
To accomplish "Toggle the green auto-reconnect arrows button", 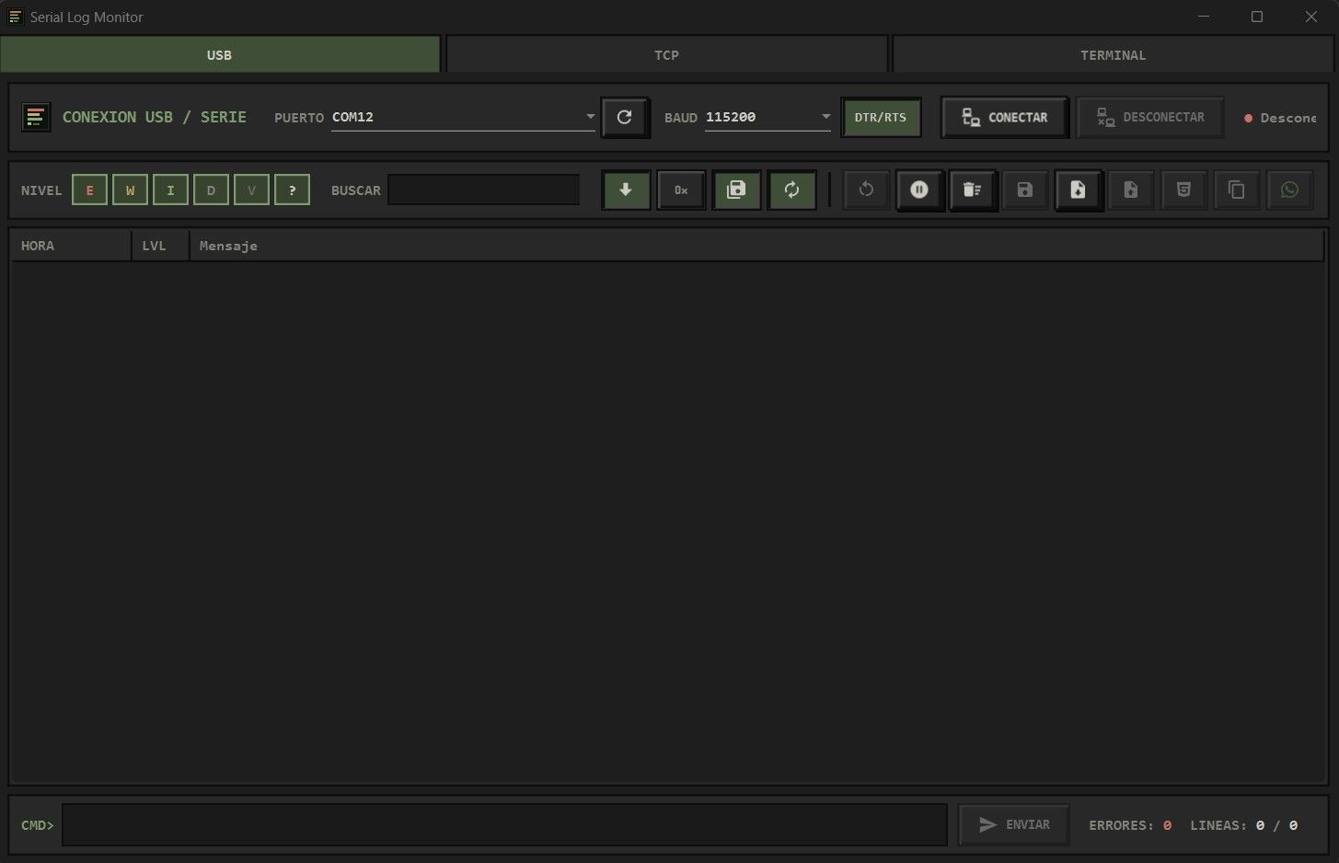I will click(791, 190).
